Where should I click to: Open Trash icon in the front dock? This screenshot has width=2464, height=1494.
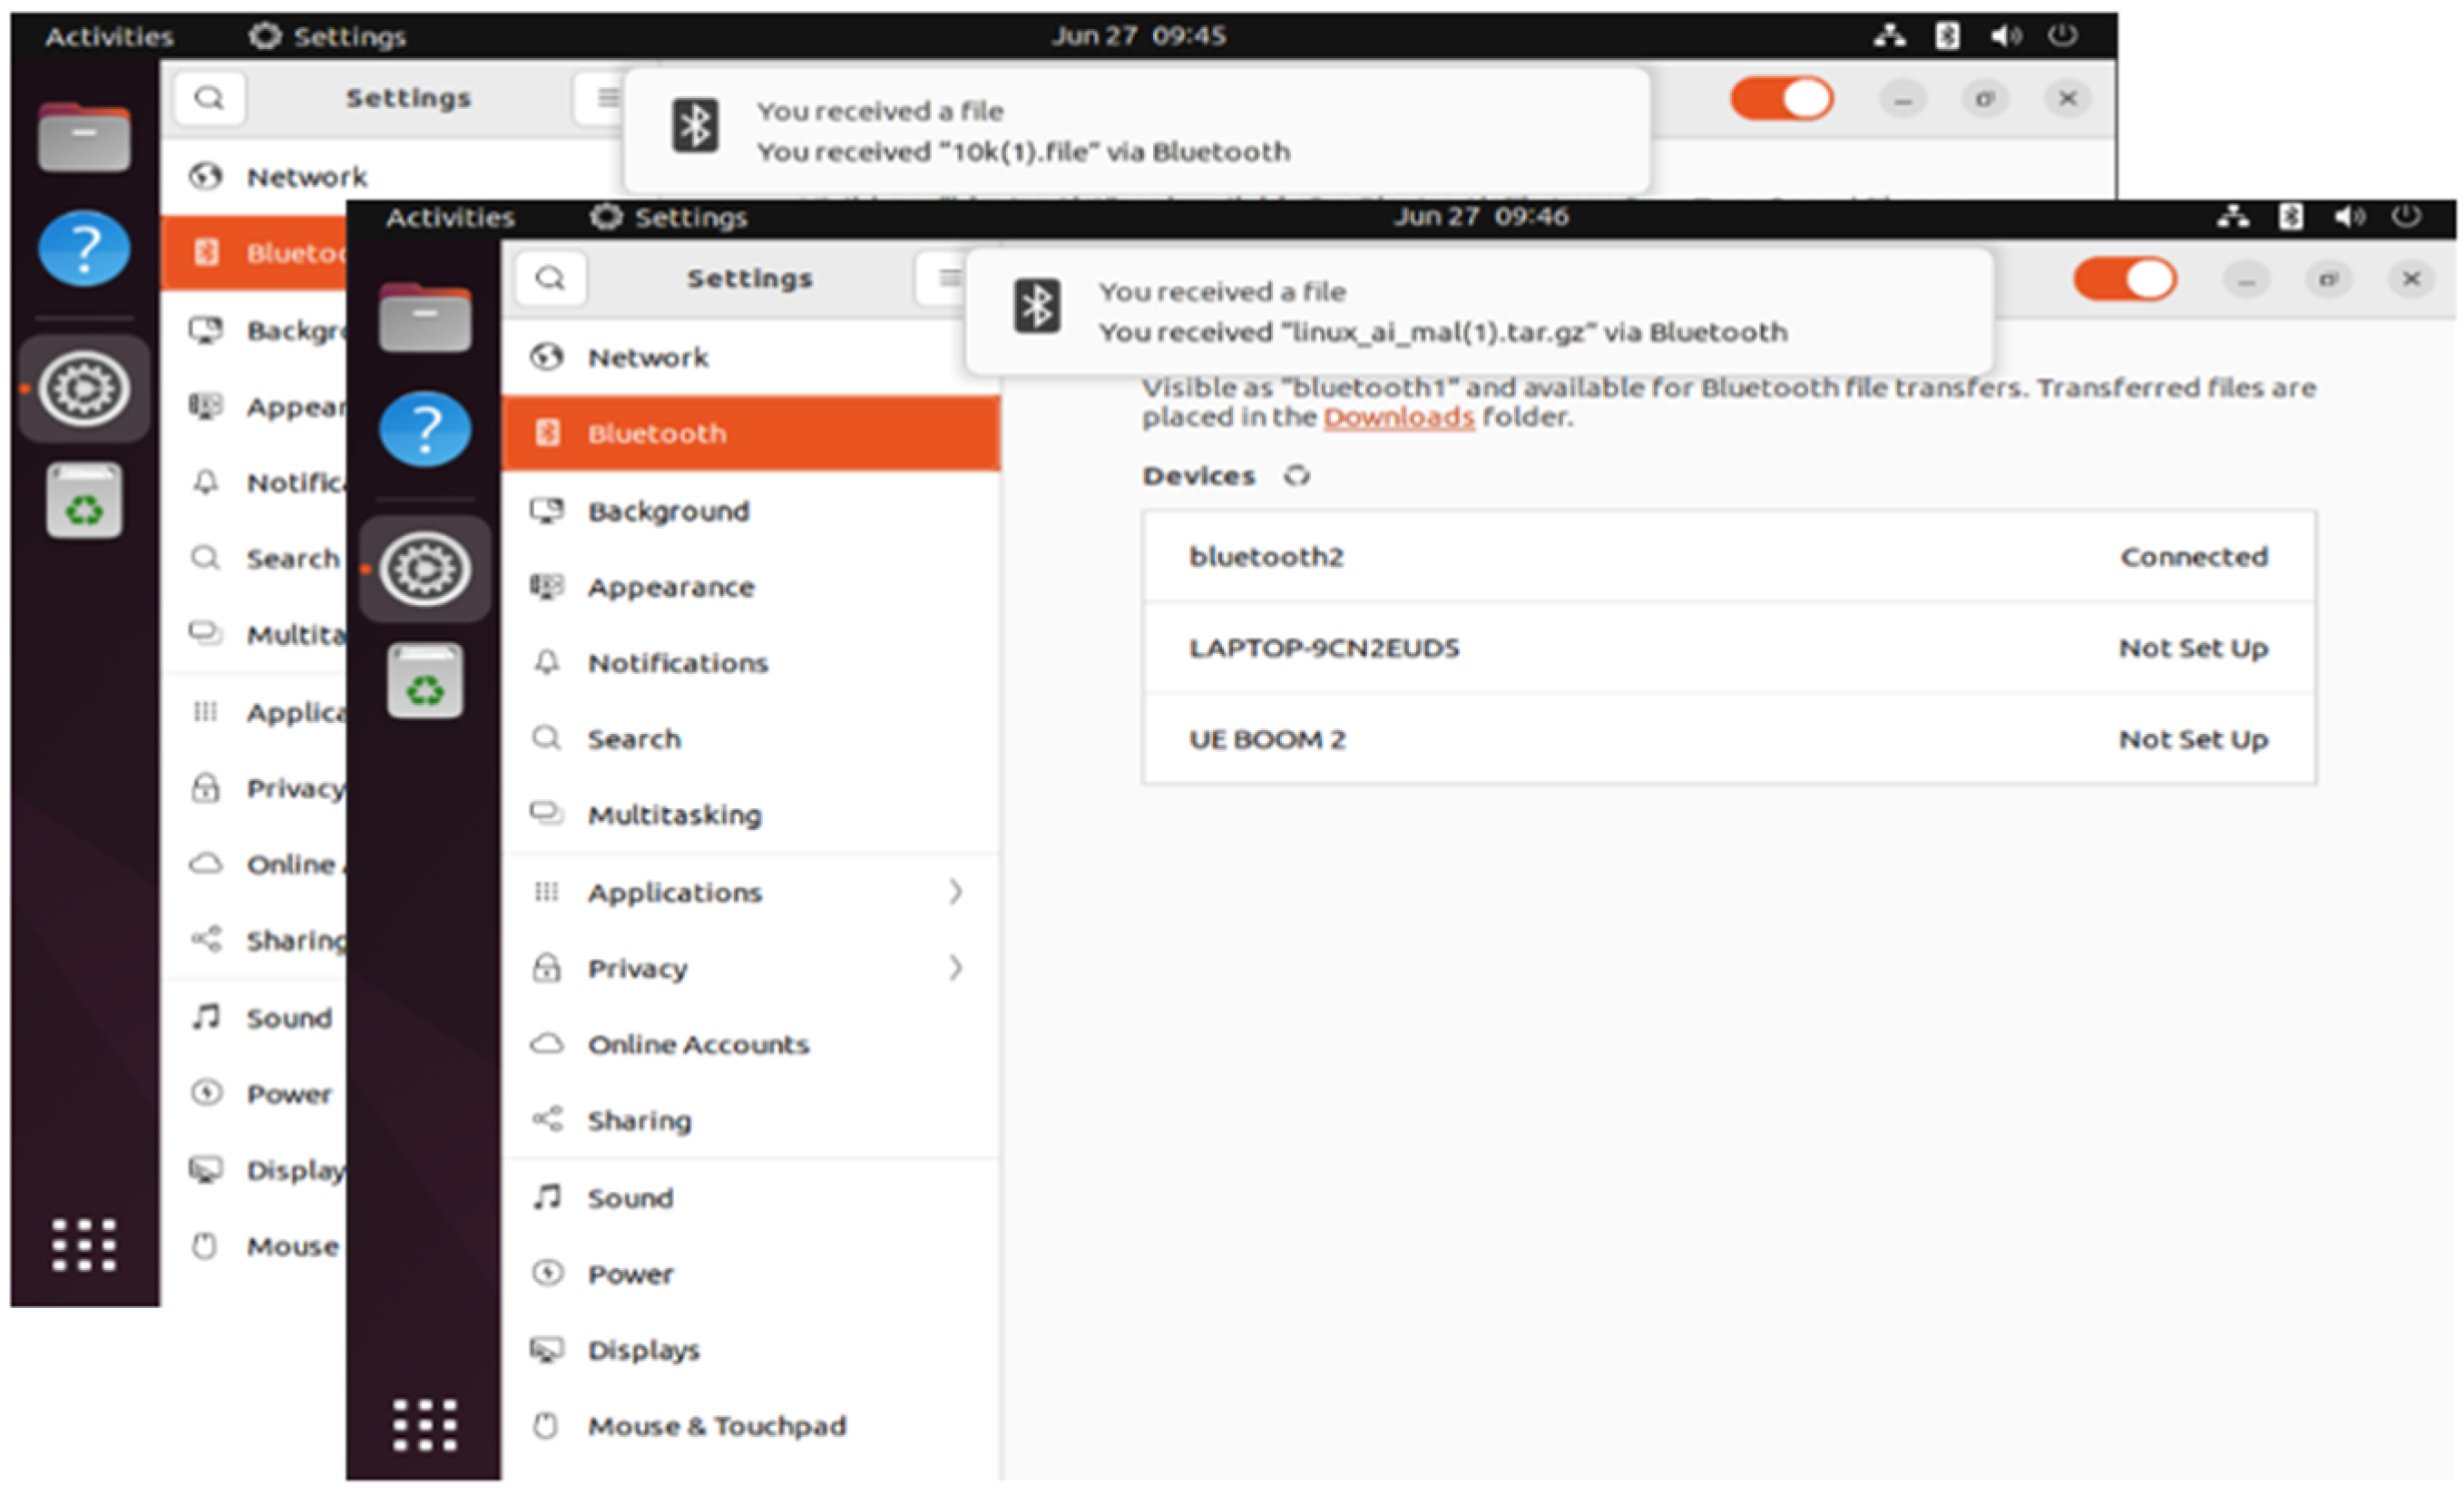click(x=425, y=682)
